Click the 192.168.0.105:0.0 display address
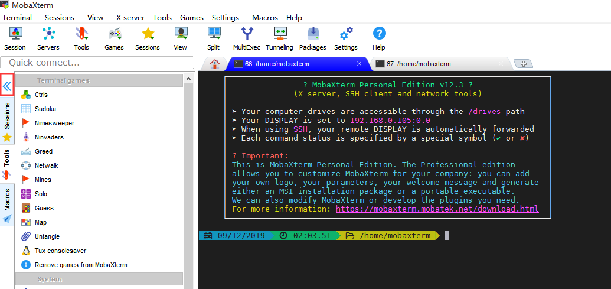Screen dimensions: 611x289 (x=390, y=121)
